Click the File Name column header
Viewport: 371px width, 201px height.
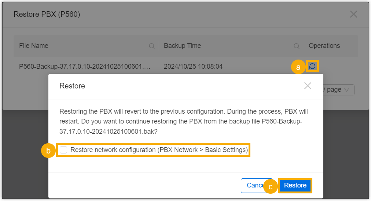click(34, 46)
